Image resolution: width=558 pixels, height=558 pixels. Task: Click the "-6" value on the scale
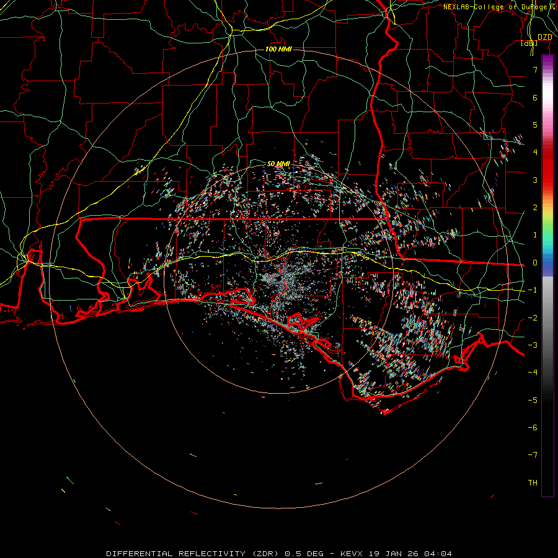[533, 428]
